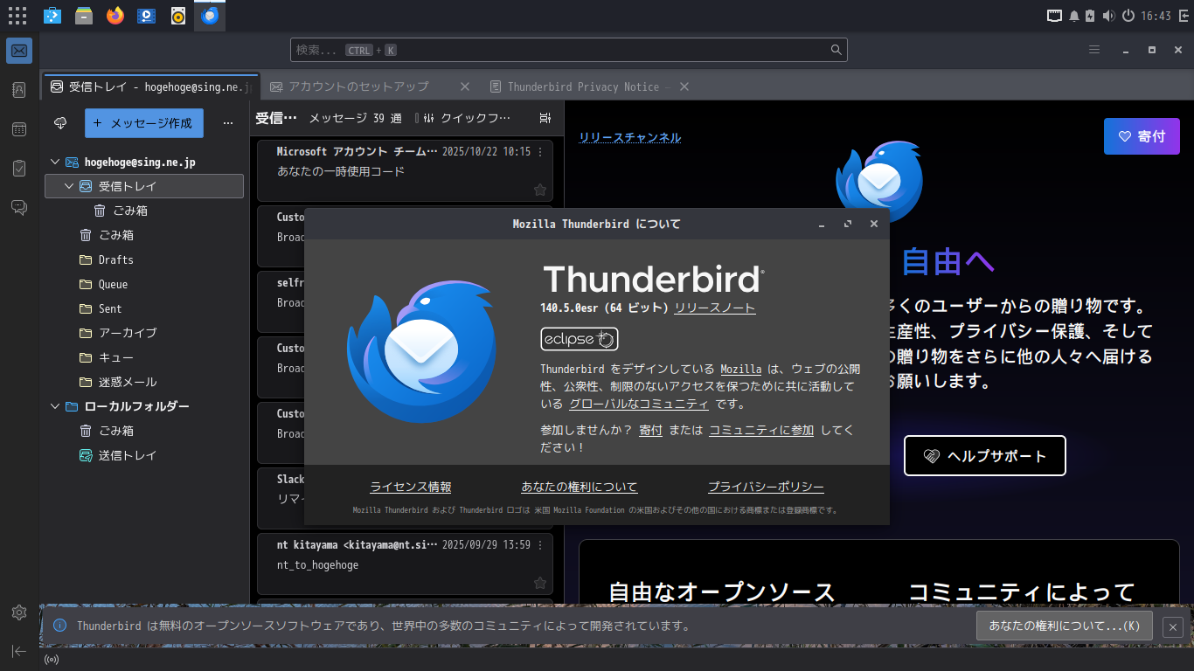Viewport: 1194px width, 671px height.
Task: Open folder pane options (three dots)
Action: 228,123
